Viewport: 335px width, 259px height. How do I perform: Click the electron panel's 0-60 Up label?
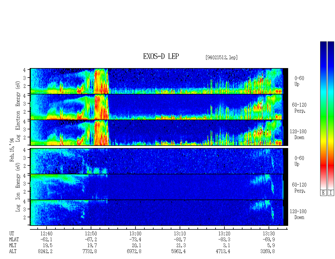point(299,81)
